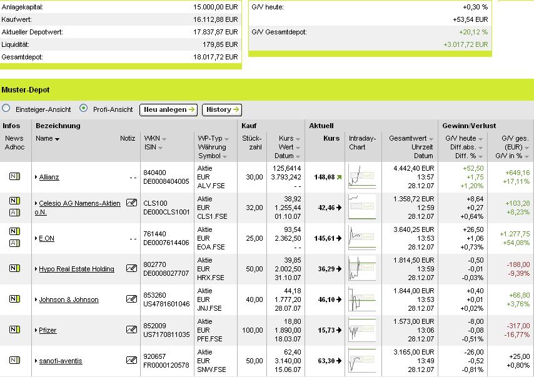This screenshot has height=377, width=534.
Task: Expand the Allianz row triangle
Action: (36, 177)
